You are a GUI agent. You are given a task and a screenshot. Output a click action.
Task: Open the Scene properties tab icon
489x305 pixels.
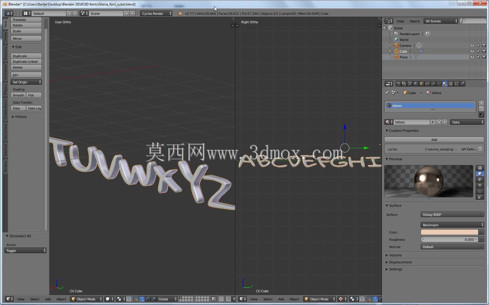tap(410, 84)
